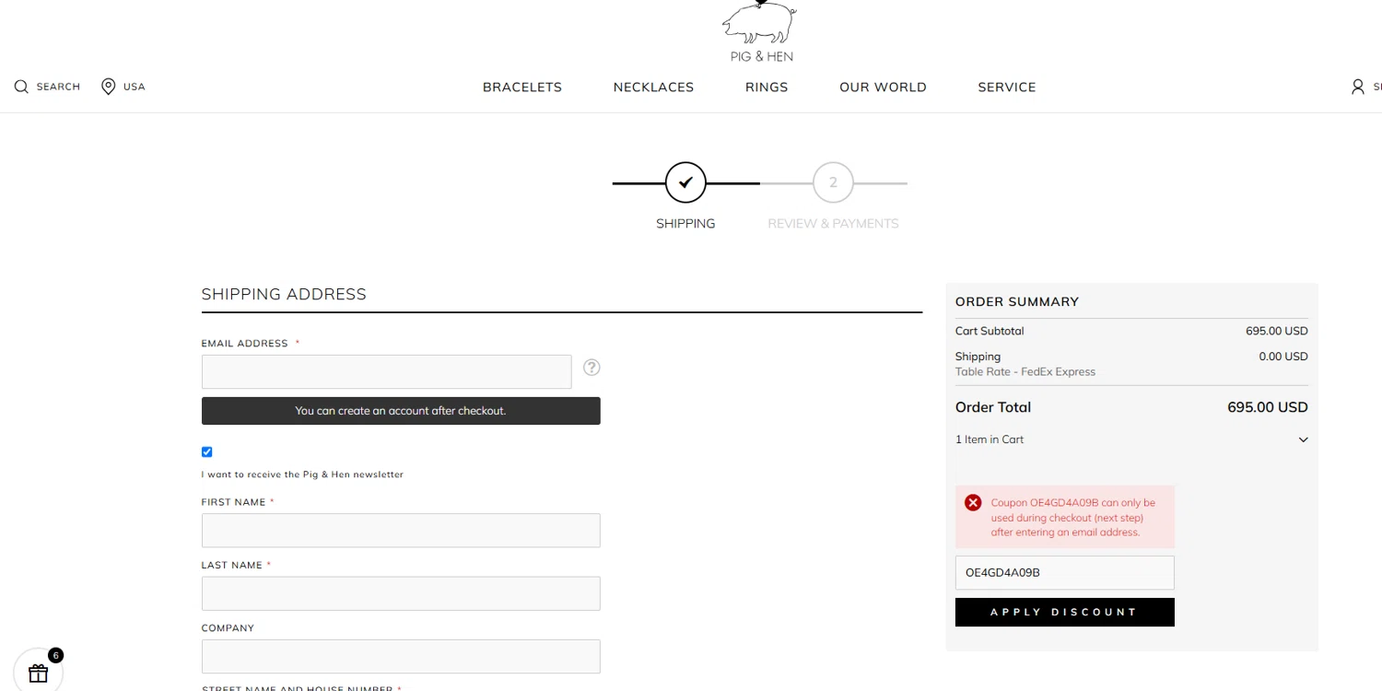Screen dimensions: 1382x691
Task: Click the 'Order Total' label
Action: click(993, 407)
